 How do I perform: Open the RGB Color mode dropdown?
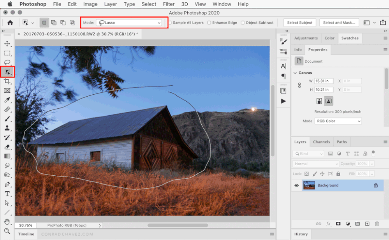338,121
